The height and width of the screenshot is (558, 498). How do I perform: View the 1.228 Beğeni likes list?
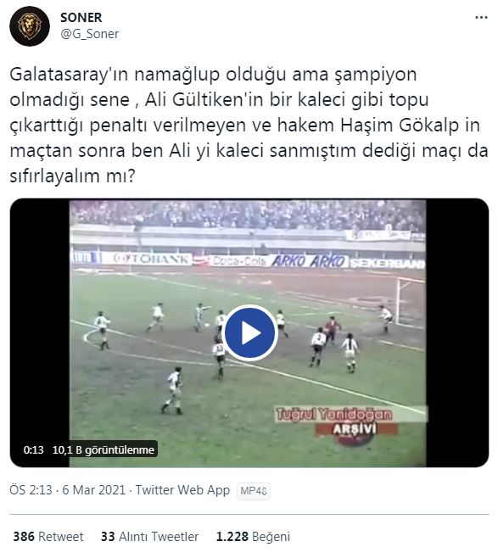tap(253, 537)
